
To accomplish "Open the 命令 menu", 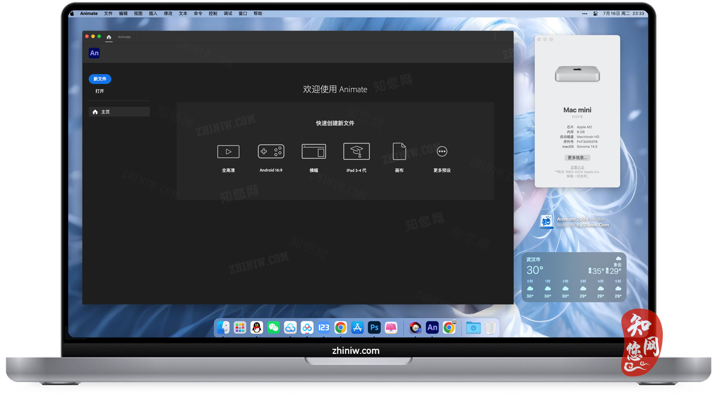I will 198,14.
